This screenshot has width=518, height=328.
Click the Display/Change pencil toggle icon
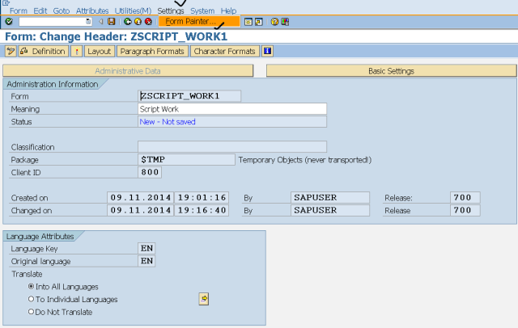(11, 51)
